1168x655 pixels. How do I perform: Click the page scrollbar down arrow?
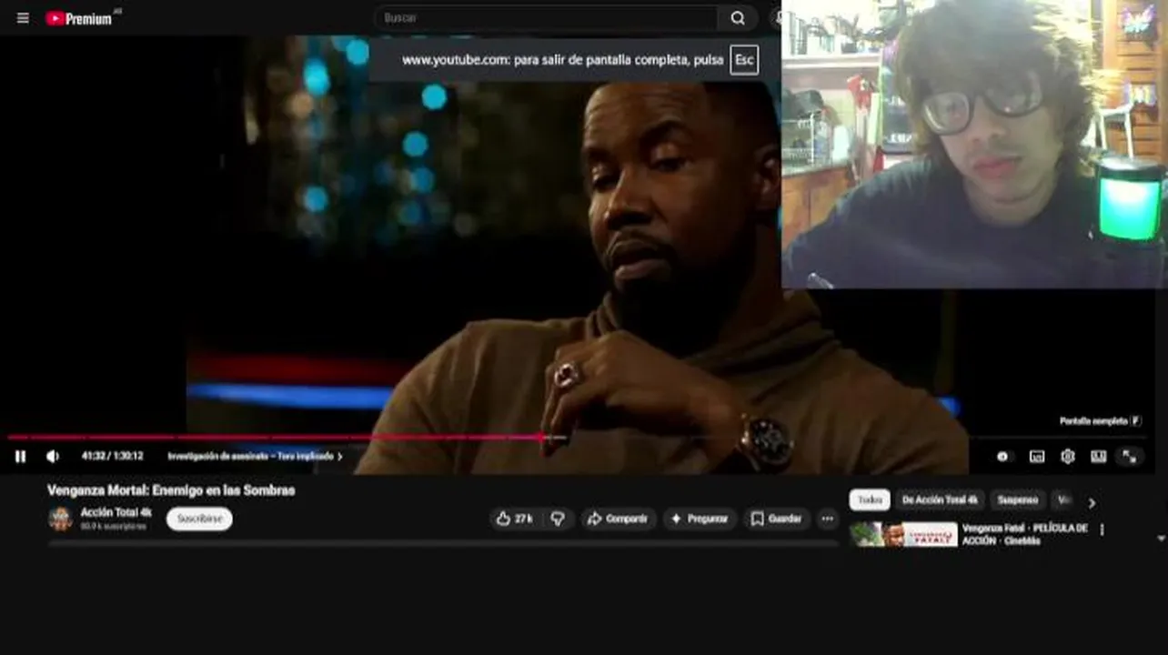[1161, 539]
